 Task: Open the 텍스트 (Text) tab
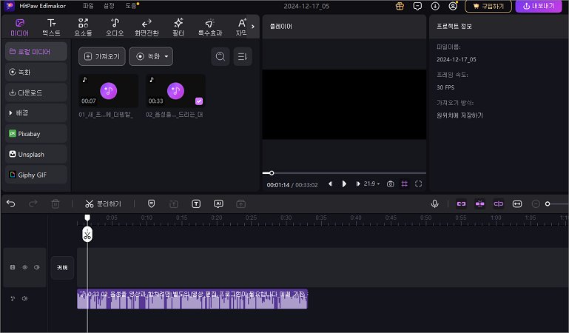click(51, 27)
